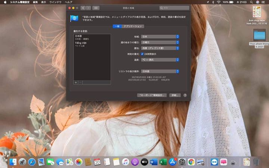
Task: Open TeamViewer icon in the Dock
Action: point(214,162)
